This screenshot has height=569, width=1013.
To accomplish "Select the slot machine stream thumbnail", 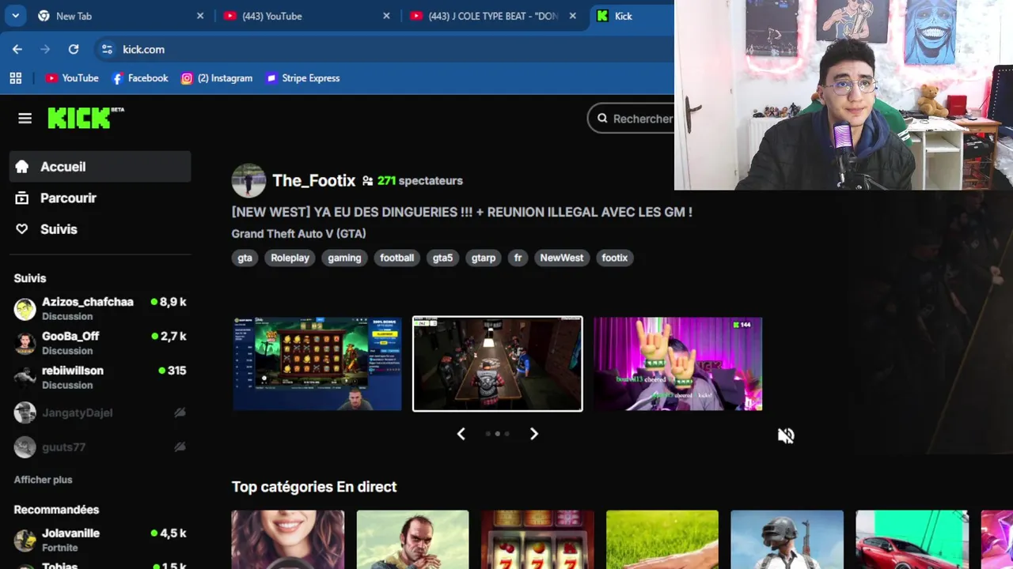I will point(317,364).
